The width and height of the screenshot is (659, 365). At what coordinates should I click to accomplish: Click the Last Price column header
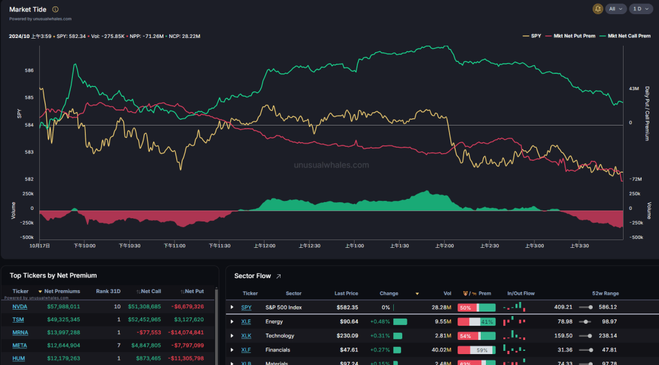coord(346,293)
